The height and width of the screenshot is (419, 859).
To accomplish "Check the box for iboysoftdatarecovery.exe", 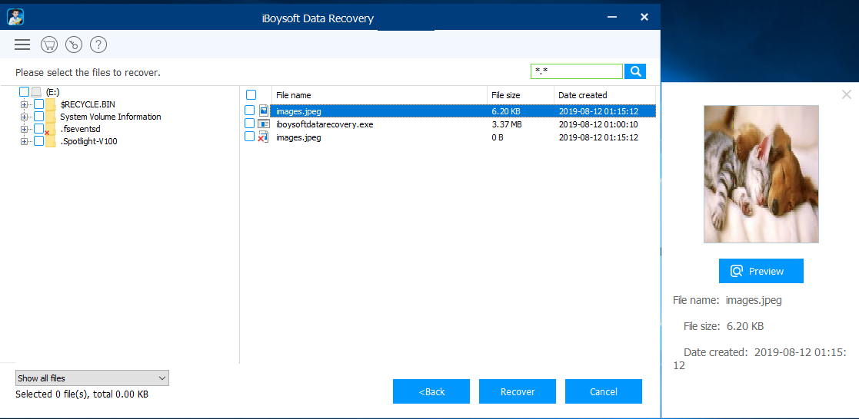I will point(250,124).
